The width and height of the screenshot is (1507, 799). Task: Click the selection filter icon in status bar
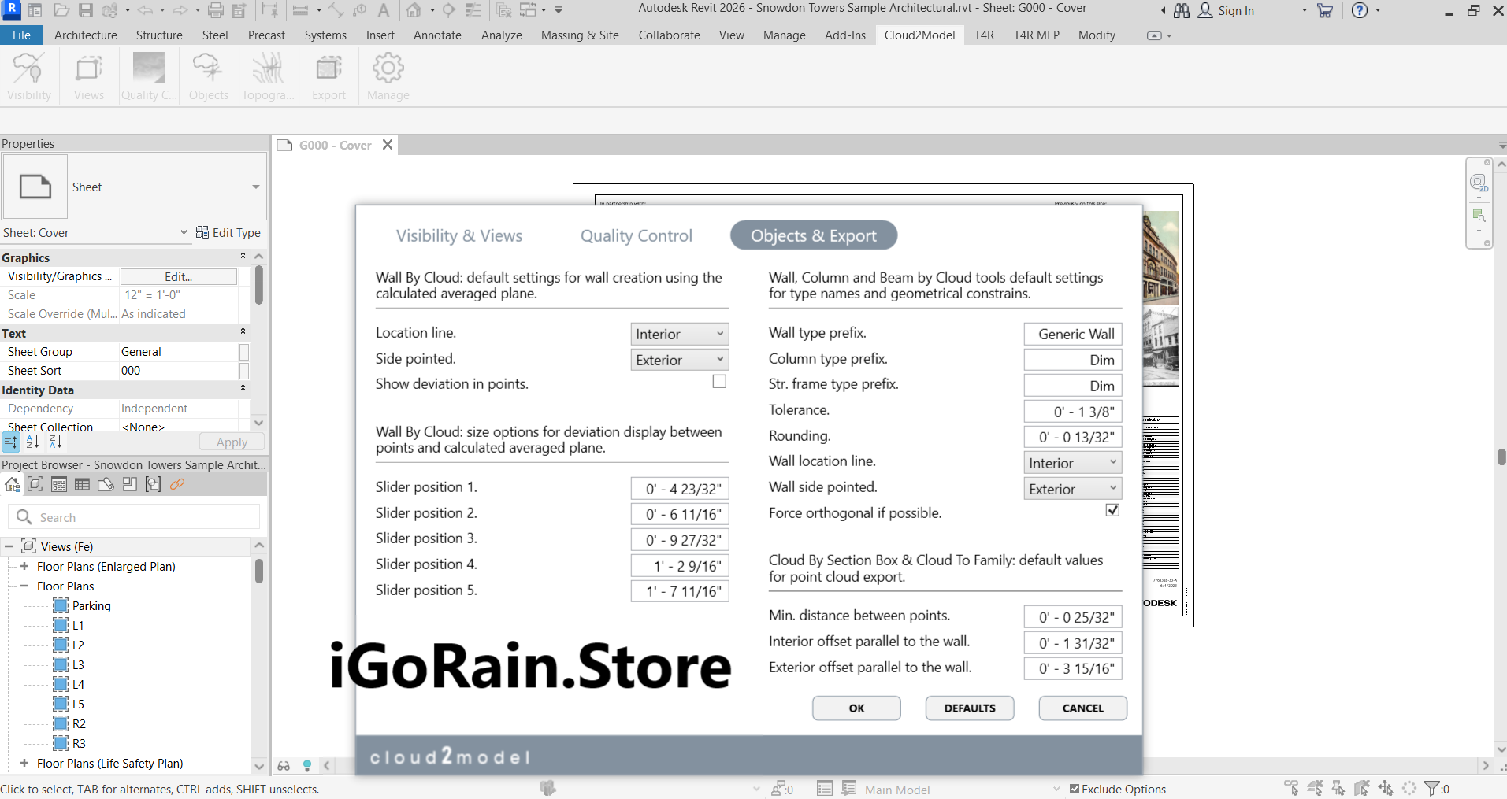tap(1432, 788)
